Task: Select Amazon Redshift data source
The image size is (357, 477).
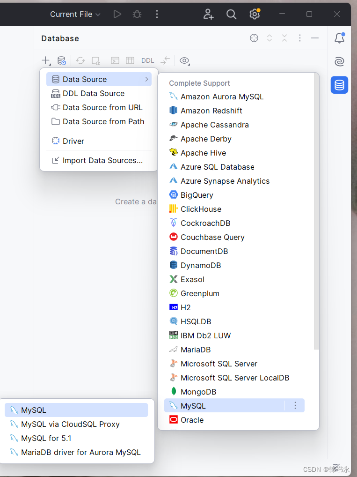Action: pyautogui.click(x=234, y=111)
